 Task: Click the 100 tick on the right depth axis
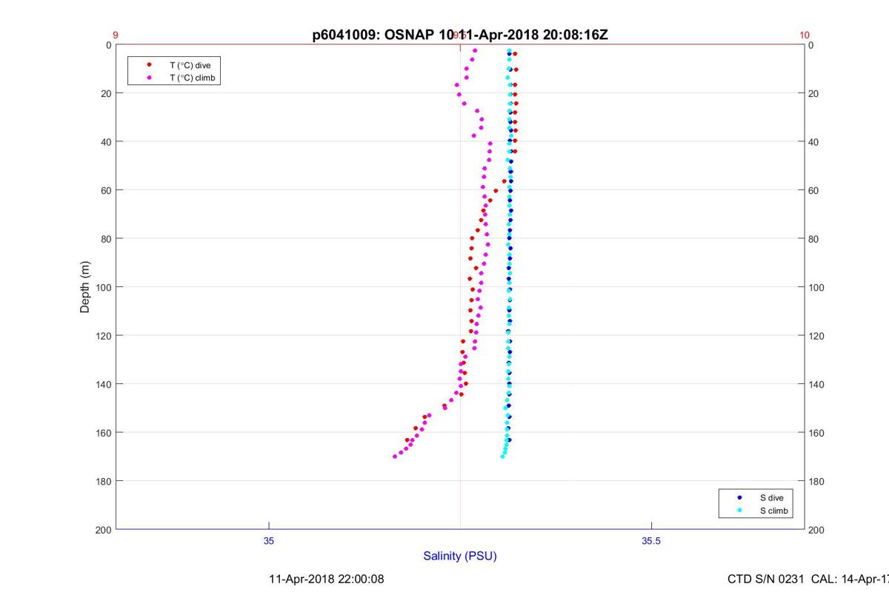[818, 287]
